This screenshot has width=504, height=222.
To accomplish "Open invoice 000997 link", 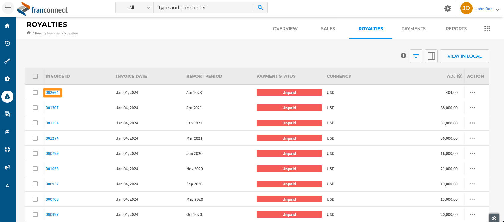I will pyautogui.click(x=52, y=214).
